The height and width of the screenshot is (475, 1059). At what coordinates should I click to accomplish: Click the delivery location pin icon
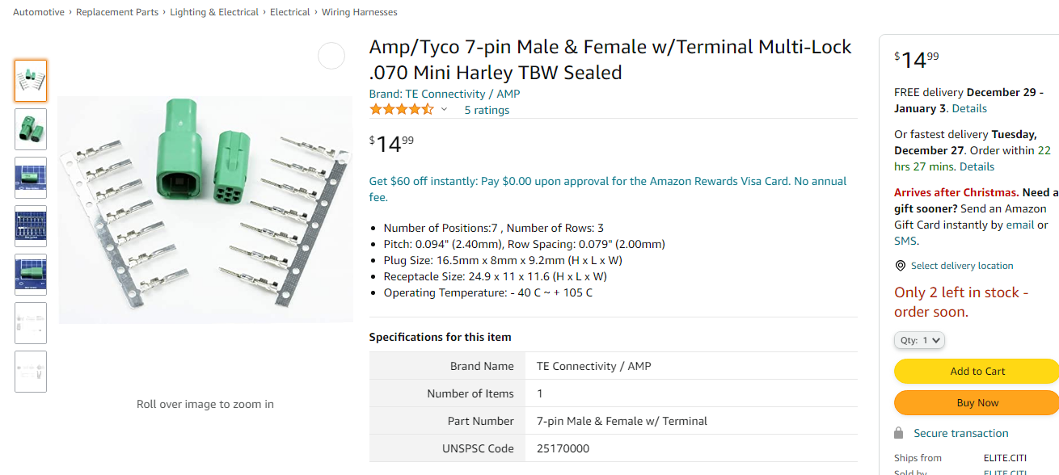pyautogui.click(x=900, y=265)
